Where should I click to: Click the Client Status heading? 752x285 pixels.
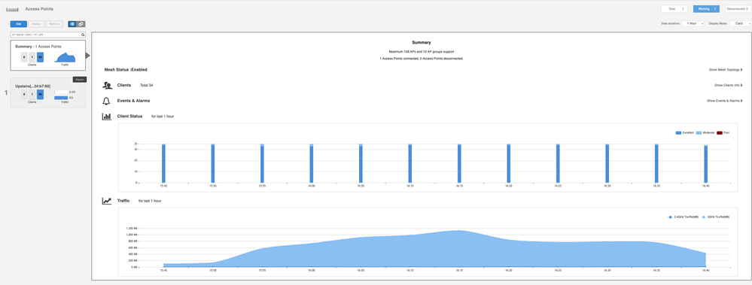pyautogui.click(x=129, y=117)
